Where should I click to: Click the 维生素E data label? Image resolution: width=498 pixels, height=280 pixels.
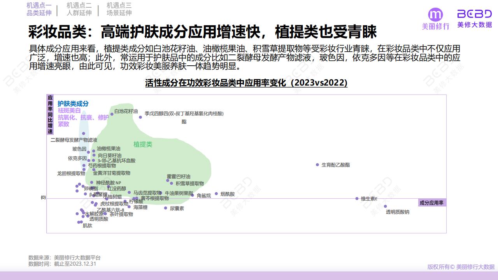[x=369, y=199]
